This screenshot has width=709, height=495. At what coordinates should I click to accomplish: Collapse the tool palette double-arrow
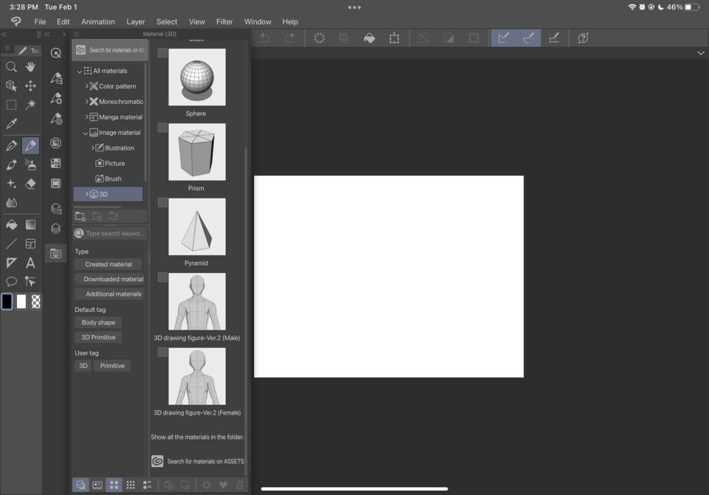4,35
